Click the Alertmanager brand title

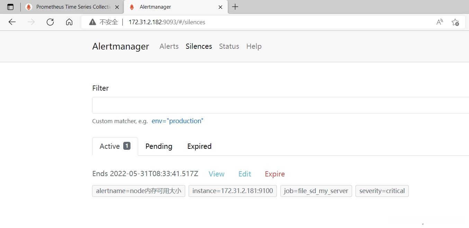tap(120, 46)
